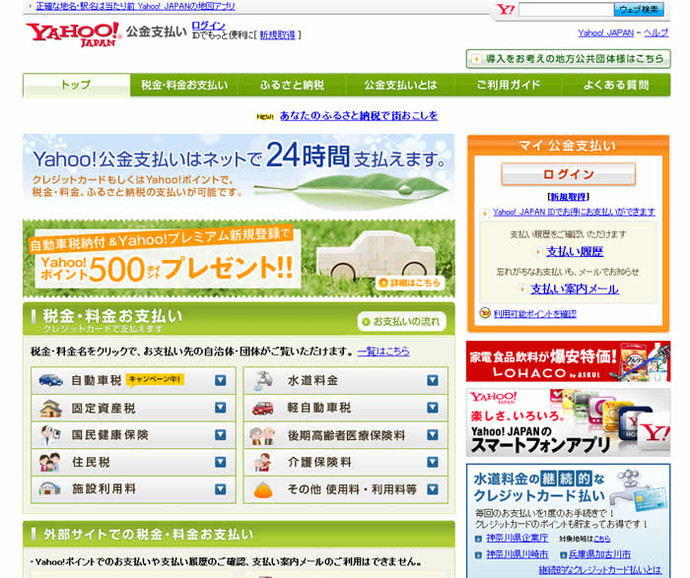This screenshot has height=578, width=690.
Task: Open the 新規取得 link in the header
Action: pos(277,34)
